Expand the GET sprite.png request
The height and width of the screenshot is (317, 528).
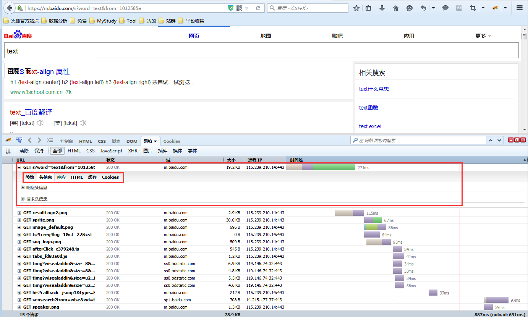pyautogui.click(x=19, y=220)
